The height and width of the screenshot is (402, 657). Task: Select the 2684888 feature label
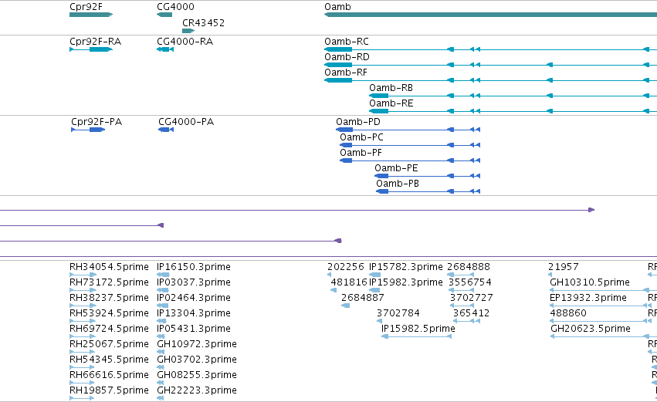point(469,267)
